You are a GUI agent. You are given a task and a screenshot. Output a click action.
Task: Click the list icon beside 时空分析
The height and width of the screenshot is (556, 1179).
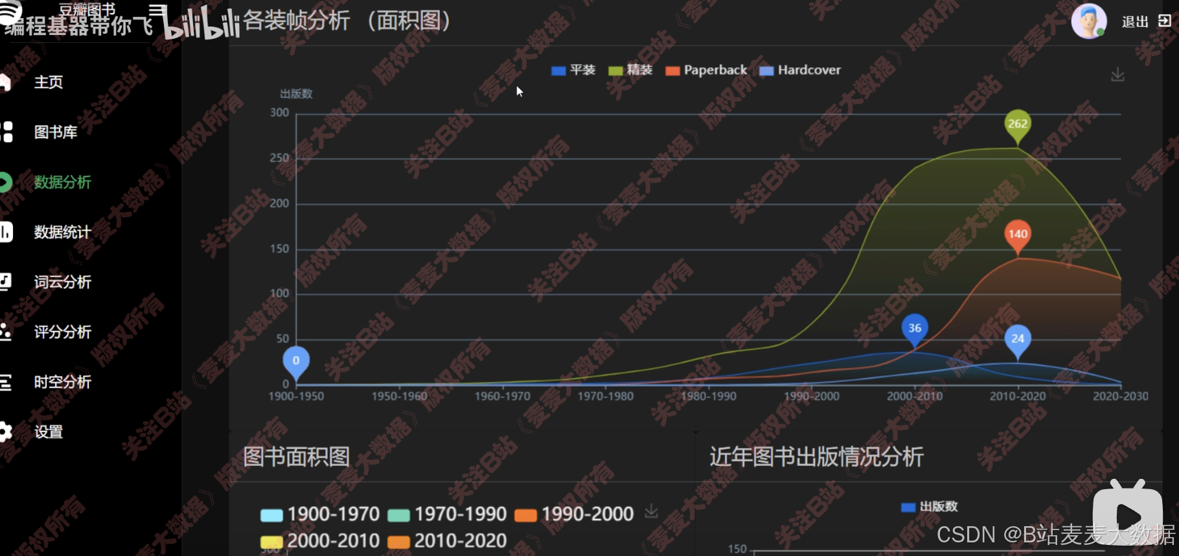pyautogui.click(x=6, y=382)
